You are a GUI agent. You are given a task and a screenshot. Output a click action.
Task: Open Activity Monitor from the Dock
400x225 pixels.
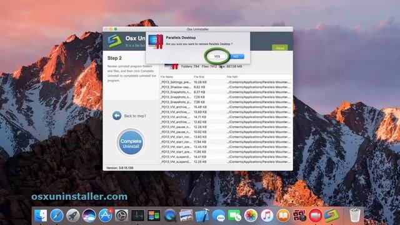137,216
